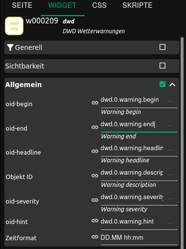The image size is (186, 249).
Task: Edit the dwd.0.warning.headline input field
Action: pos(132,148)
